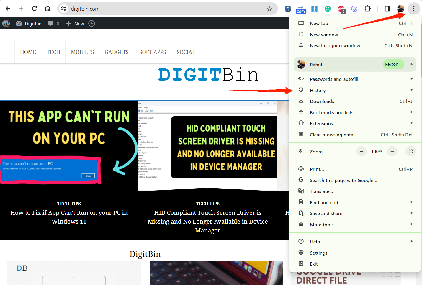
Task: Open the red ABP extension icon
Action: [341, 9]
